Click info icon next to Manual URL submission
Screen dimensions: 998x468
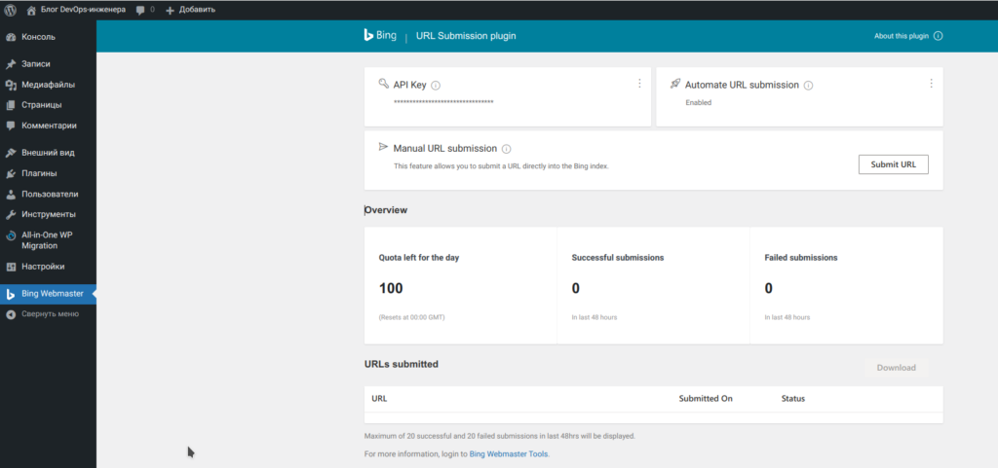[x=506, y=149]
